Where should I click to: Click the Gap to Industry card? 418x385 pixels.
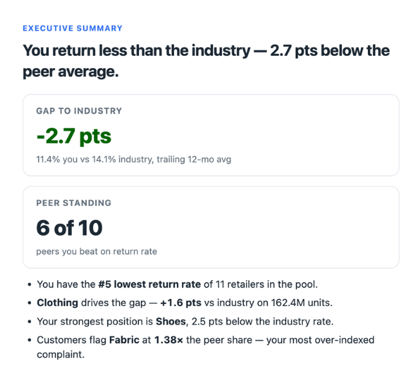pos(211,135)
